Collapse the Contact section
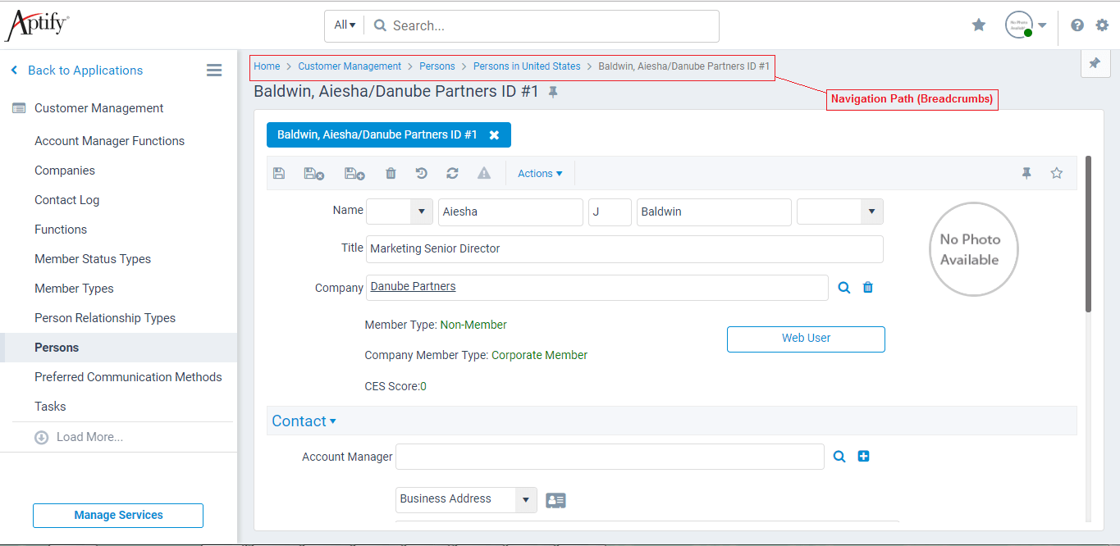The height and width of the screenshot is (546, 1120). click(x=304, y=421)
